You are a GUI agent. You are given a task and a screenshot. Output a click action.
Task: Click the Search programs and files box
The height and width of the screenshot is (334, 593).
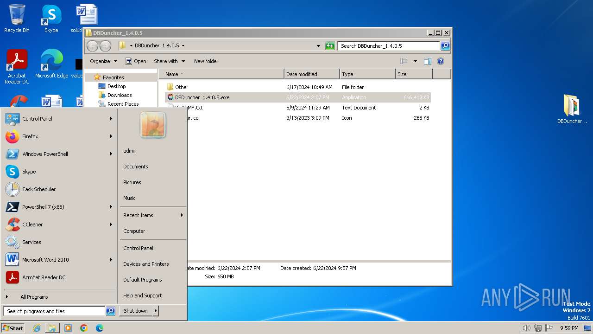[54, 311]
